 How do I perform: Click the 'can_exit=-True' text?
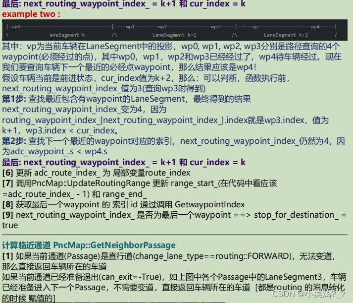[131, 277]
